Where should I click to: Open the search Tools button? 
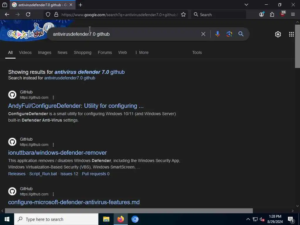[x=197, y=52]
